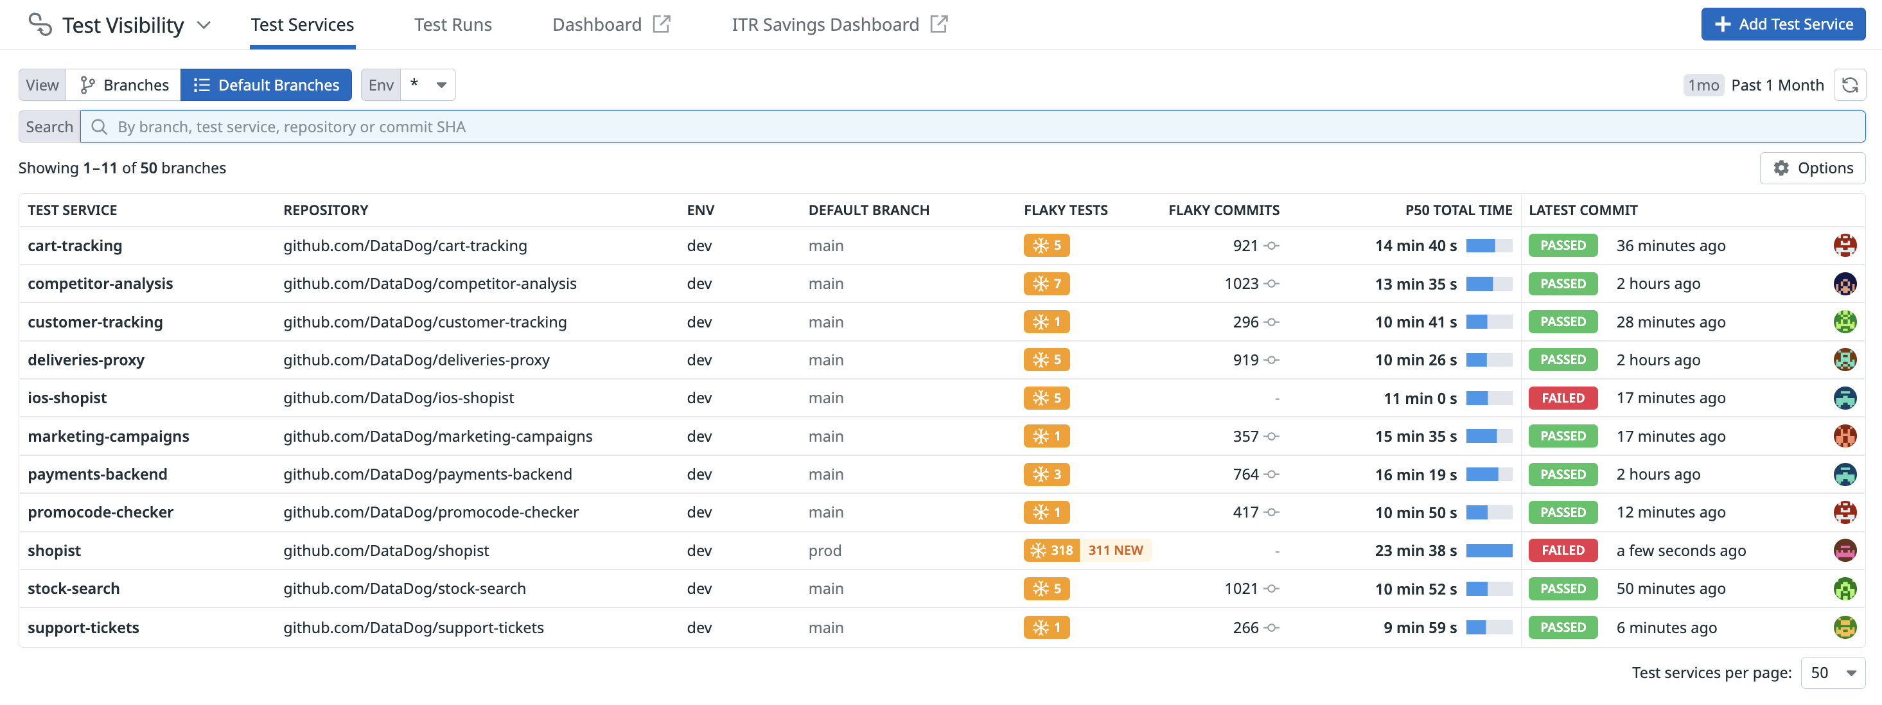Switch view to Branches
Screen dimensions: 1882x705
point(124,85)
